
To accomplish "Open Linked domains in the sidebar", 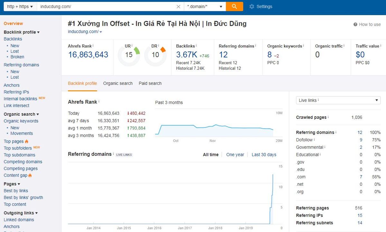I will (x=19, y=219).
